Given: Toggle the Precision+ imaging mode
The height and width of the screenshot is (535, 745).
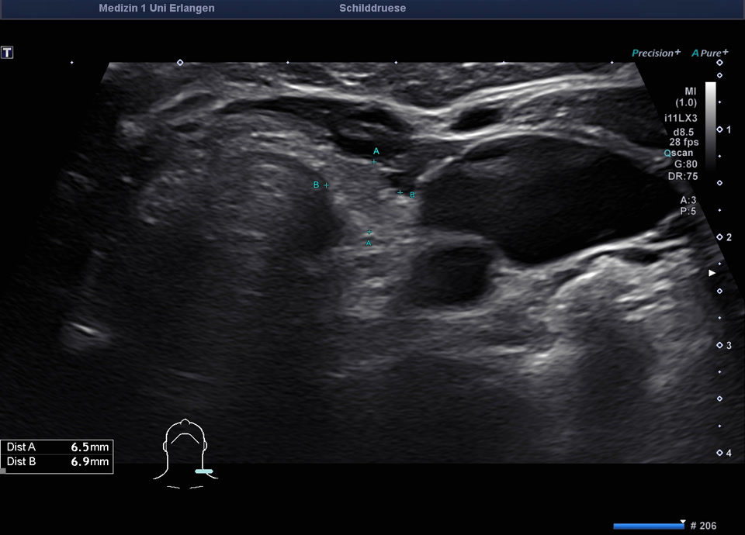Looking at the screenshot, I should pos(656,53).
